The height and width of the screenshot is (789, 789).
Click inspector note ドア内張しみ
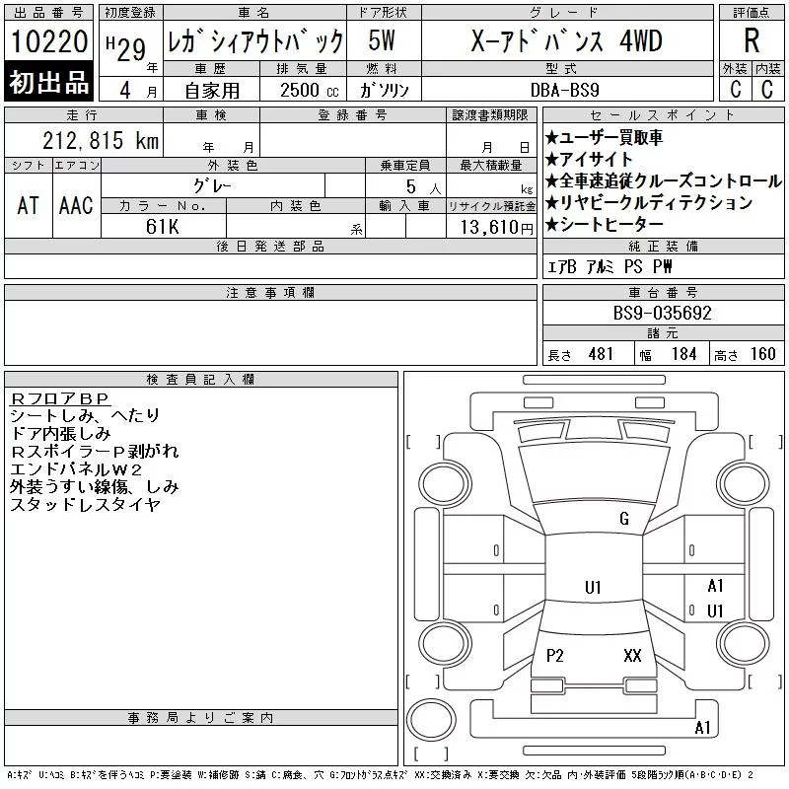pos(60,433)
